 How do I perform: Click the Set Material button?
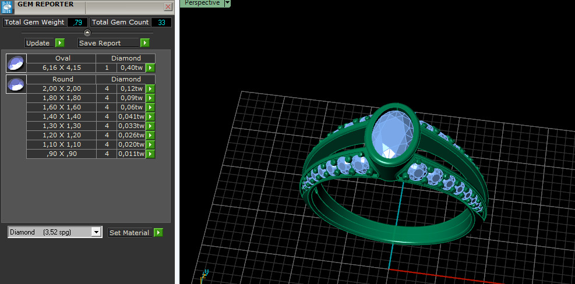[130, 232]
